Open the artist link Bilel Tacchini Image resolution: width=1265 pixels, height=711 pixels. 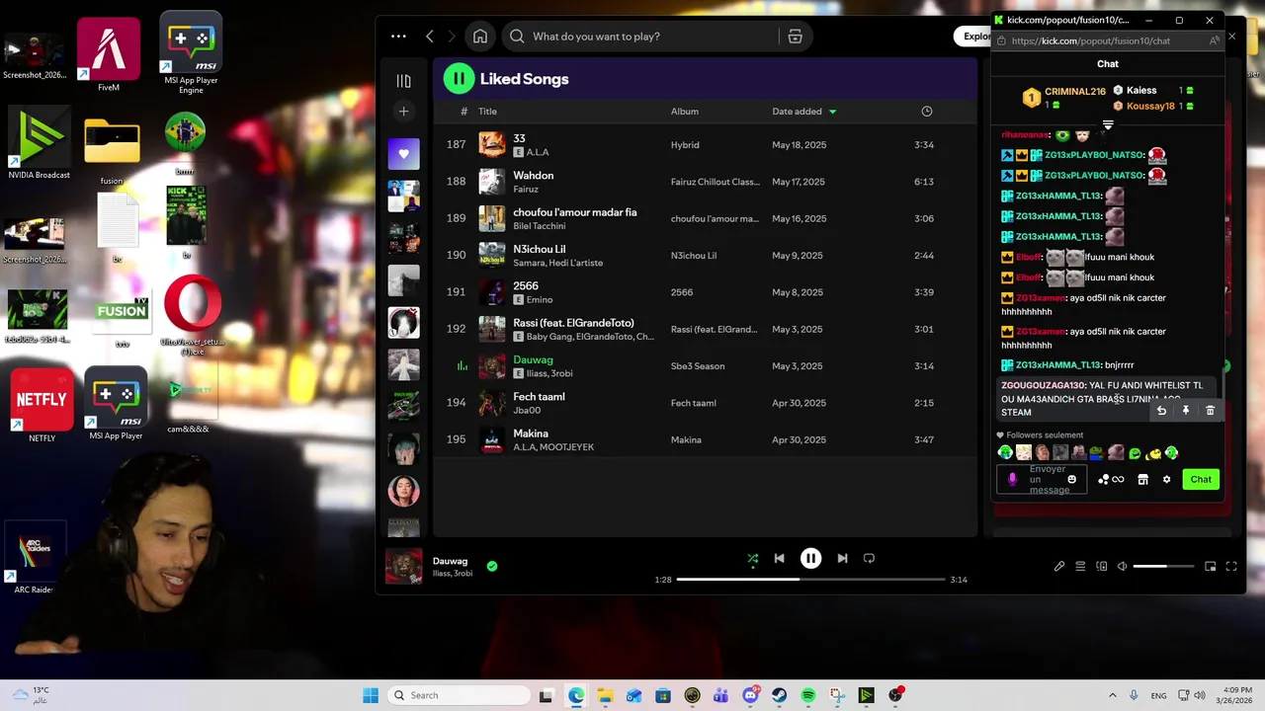[540, 226]
